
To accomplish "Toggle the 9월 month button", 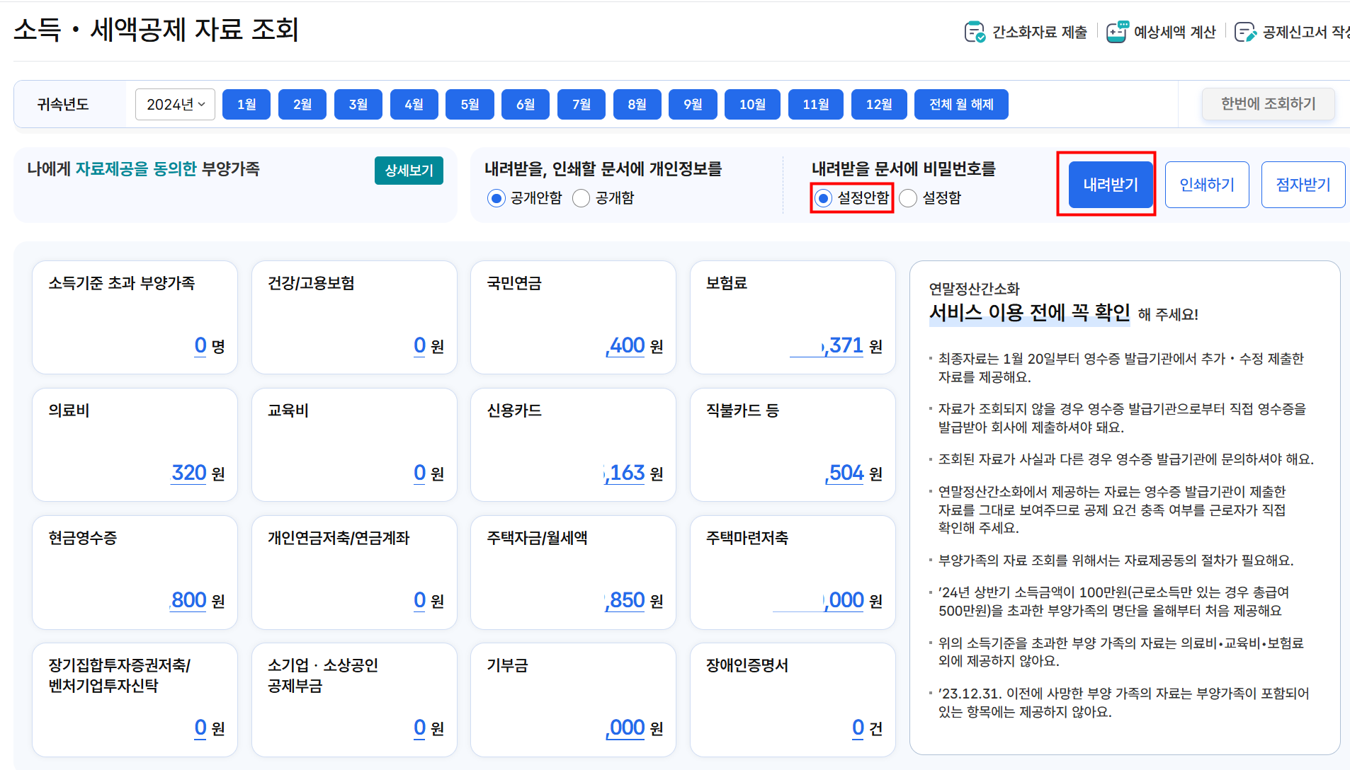I will tap(693, 104).
